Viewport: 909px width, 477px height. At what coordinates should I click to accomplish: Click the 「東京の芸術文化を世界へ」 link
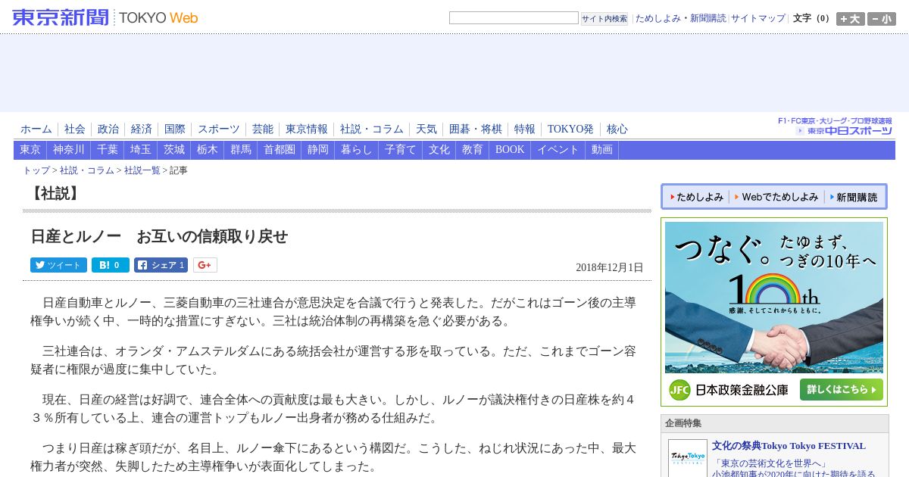(x=771, y=463)
